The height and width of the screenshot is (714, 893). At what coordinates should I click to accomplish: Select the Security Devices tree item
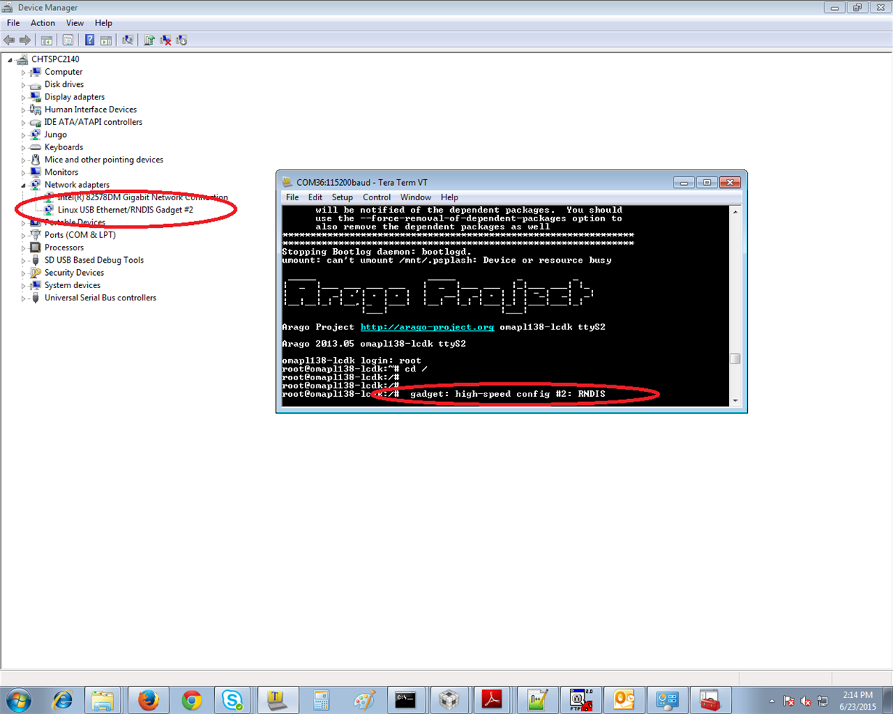click(74, 273)
